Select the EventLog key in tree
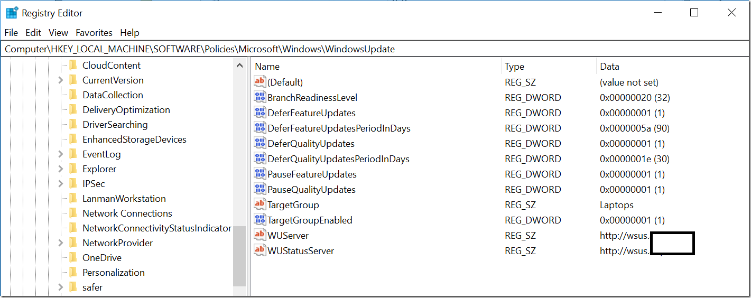 101,154
